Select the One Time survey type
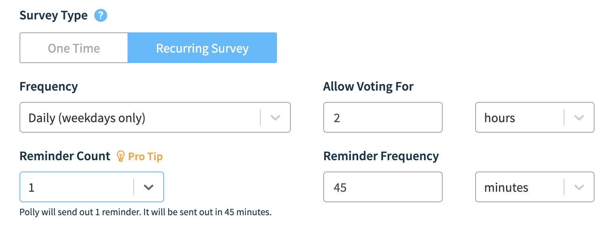This screenshot has width=610, height=233. click(x=74, y=48)
